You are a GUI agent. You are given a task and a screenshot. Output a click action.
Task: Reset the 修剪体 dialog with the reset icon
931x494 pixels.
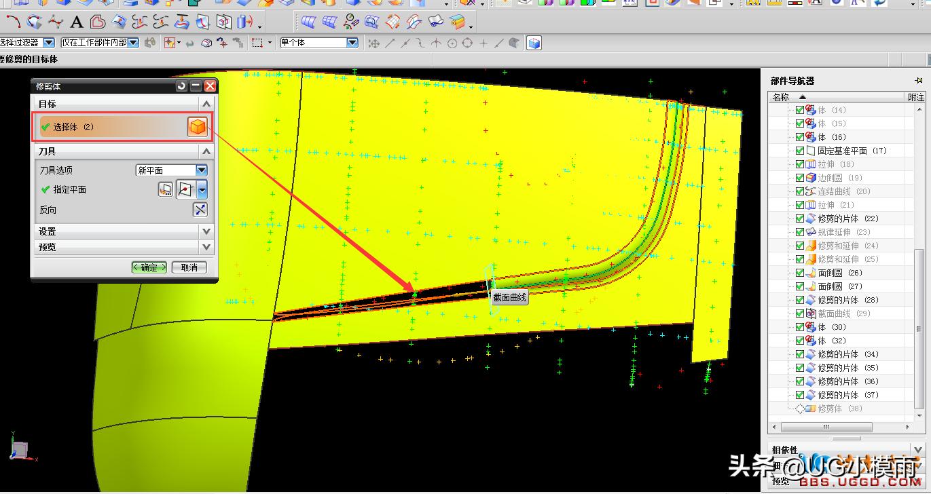pos(181,86)
